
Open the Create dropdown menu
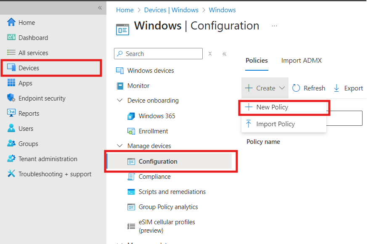[265, 88]
